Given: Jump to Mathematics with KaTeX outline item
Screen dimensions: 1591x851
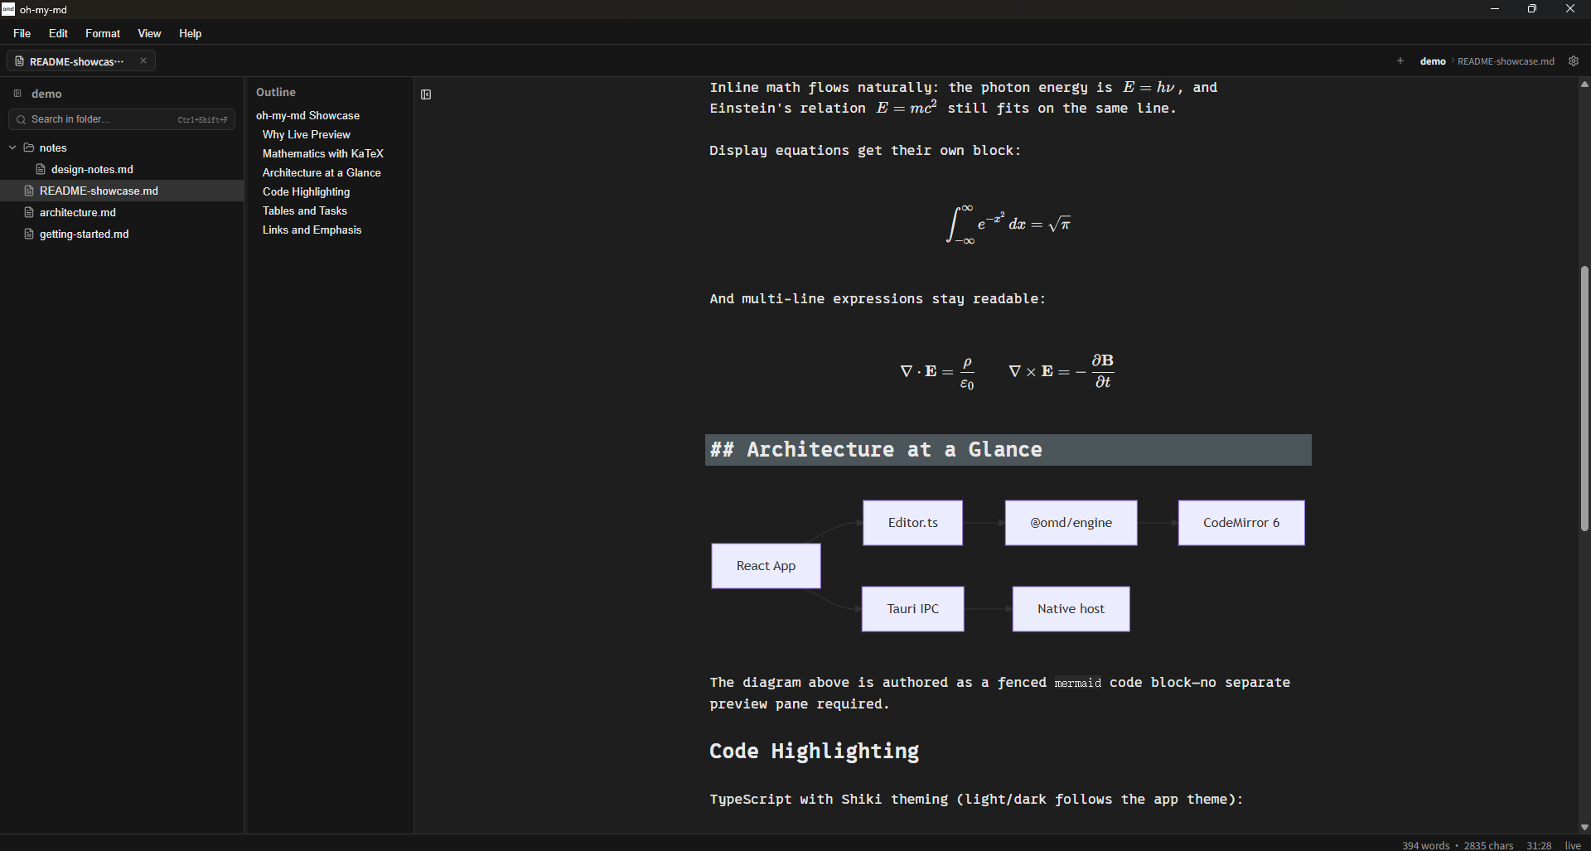Looking at the screenshot, I should click(x=323, y=153).
